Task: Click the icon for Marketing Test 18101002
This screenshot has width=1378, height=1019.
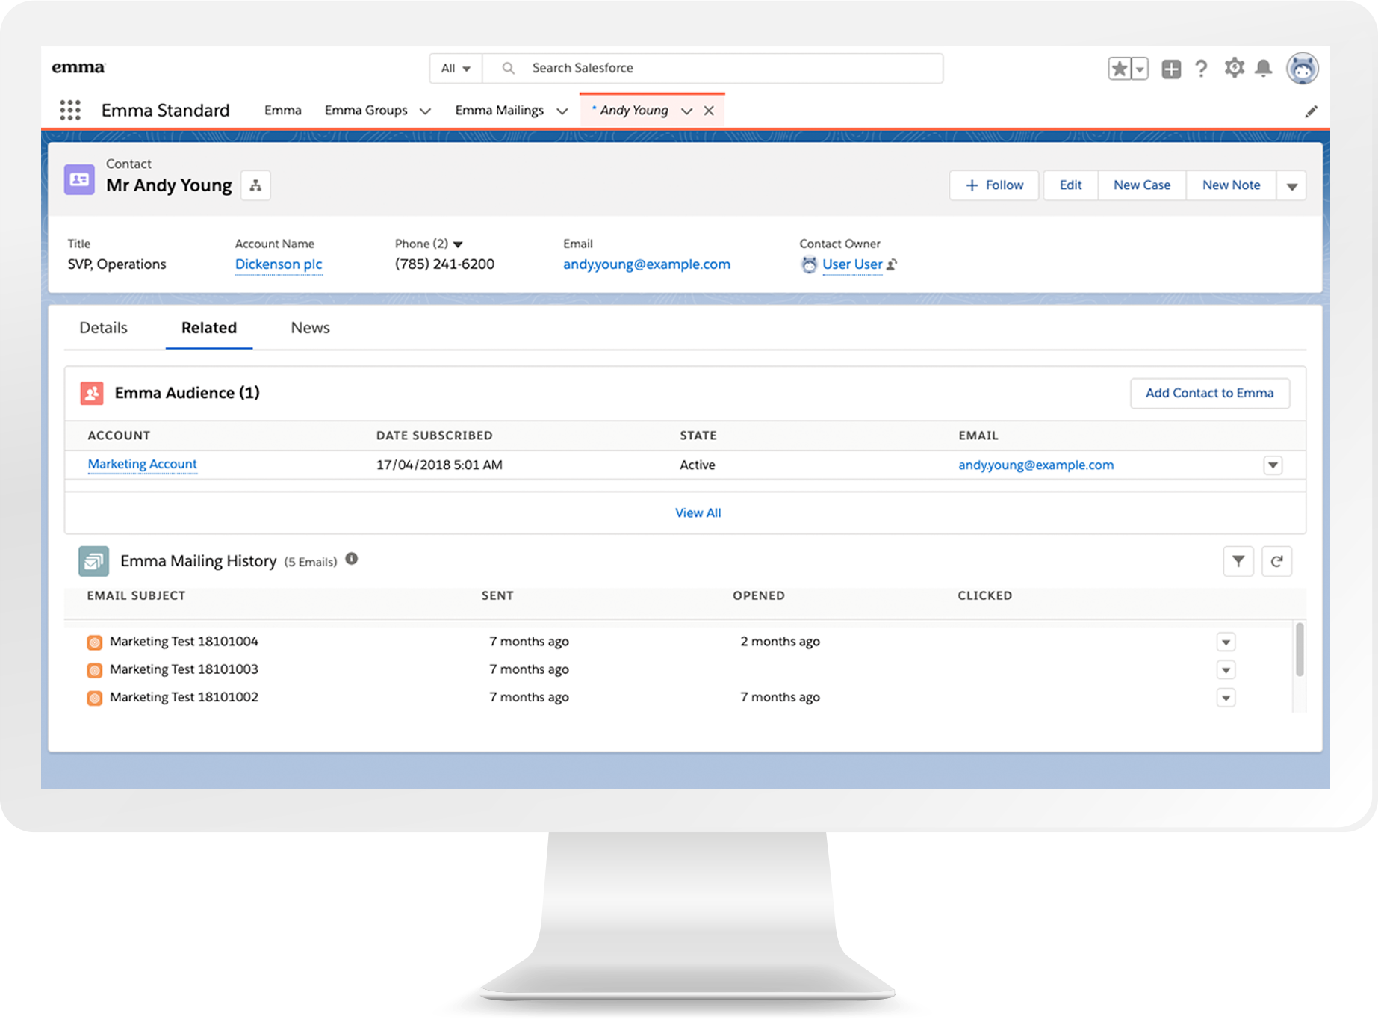Action: [x=94, y=698]
